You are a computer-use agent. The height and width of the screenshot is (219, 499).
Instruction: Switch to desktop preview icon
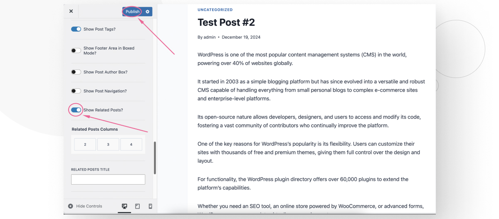124,206
